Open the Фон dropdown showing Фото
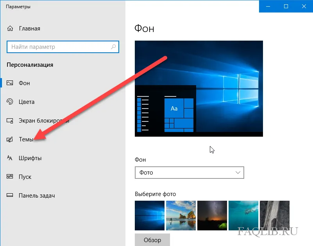This screenshot has width=313, height=246. pos(190,173)
